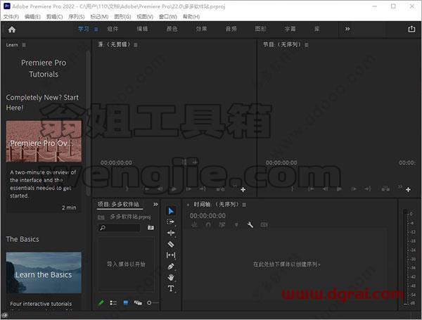This screenshot has width=422, height=320.
Task: Click Add Marker in Timeline
Action: coord(236,225)
